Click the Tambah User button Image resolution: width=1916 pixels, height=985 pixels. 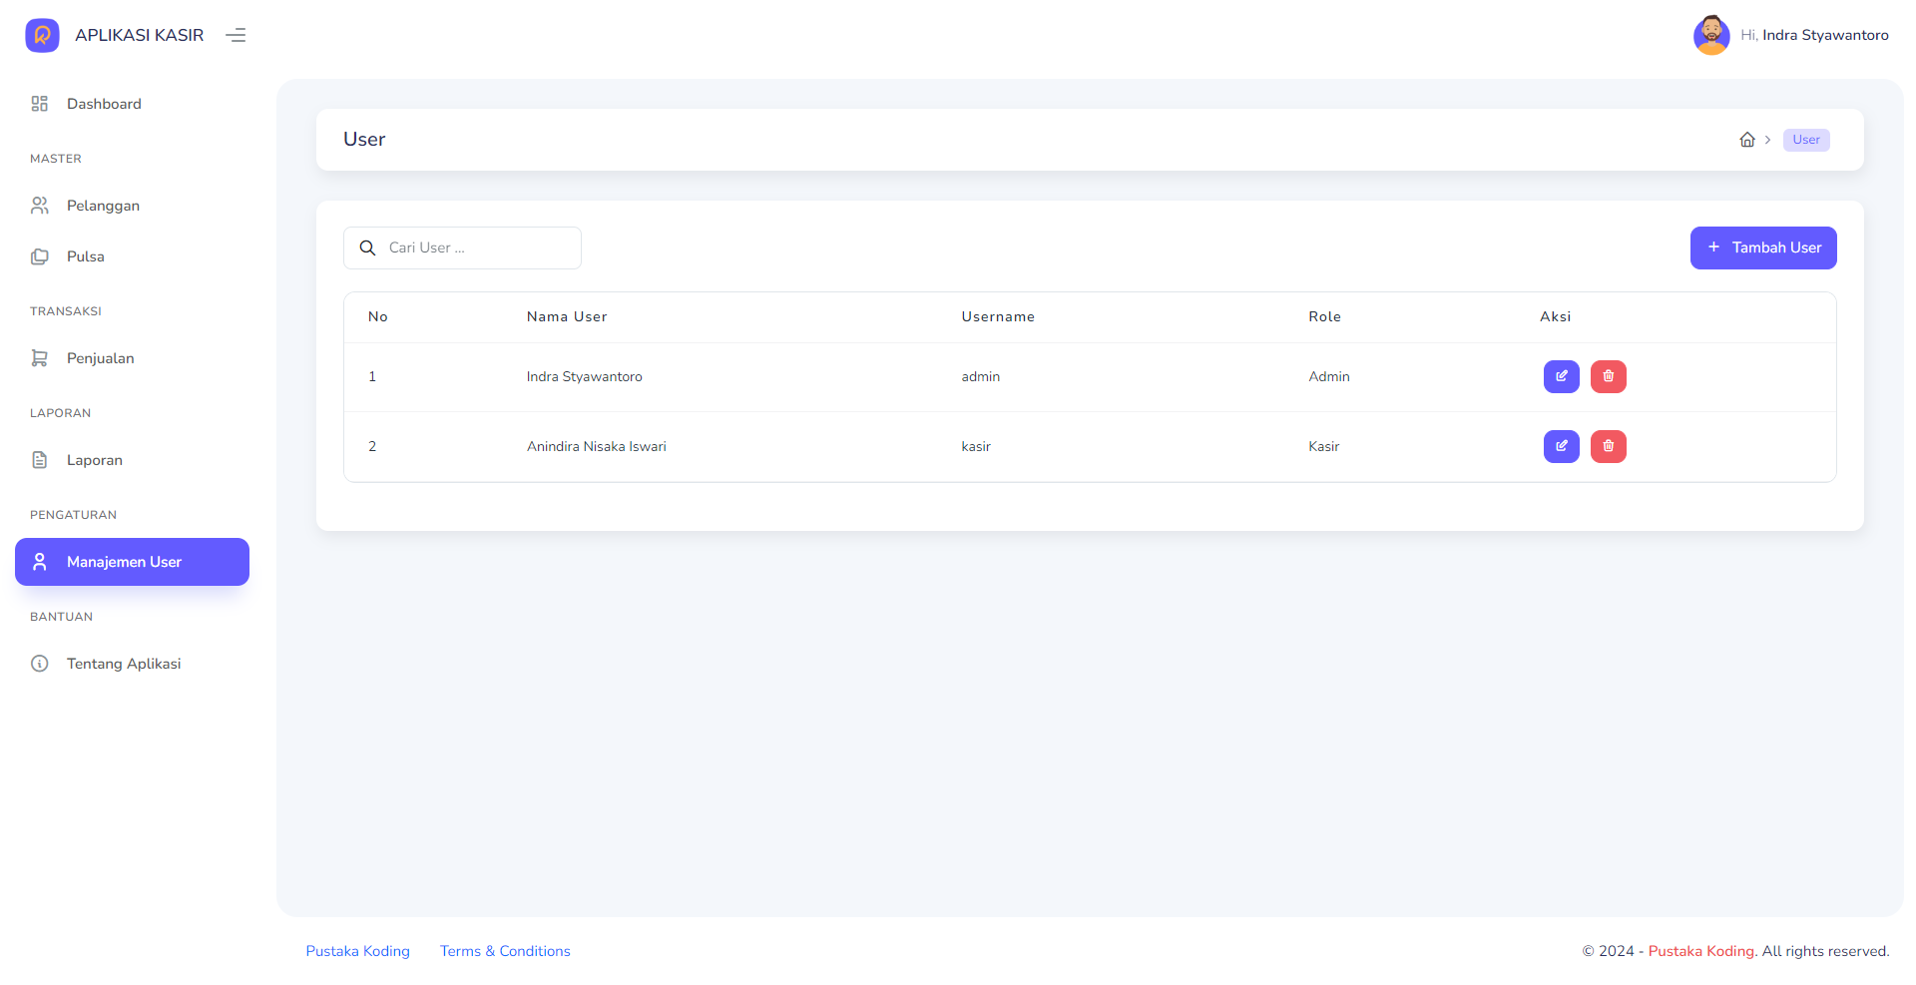1763,247
